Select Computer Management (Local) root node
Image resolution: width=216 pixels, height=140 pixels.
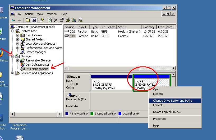pos(35,27)
